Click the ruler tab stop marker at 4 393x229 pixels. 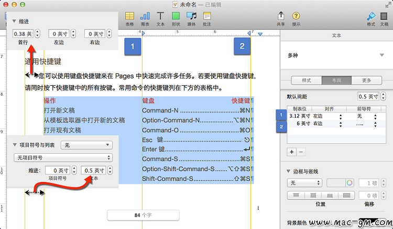[143, 33]
